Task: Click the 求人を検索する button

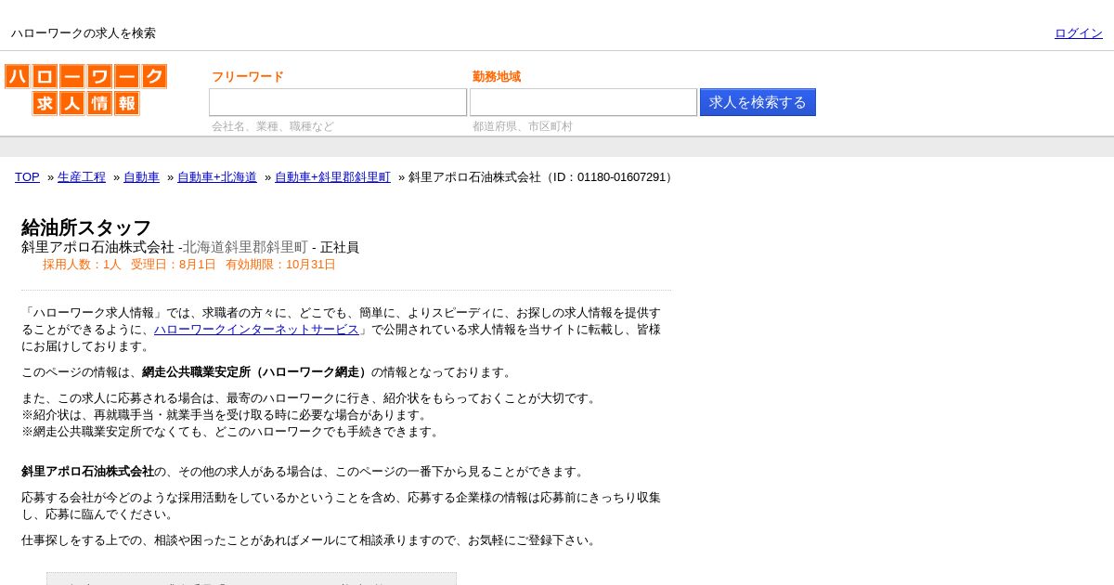Action: pyautogui.click(x=758, y=102)
